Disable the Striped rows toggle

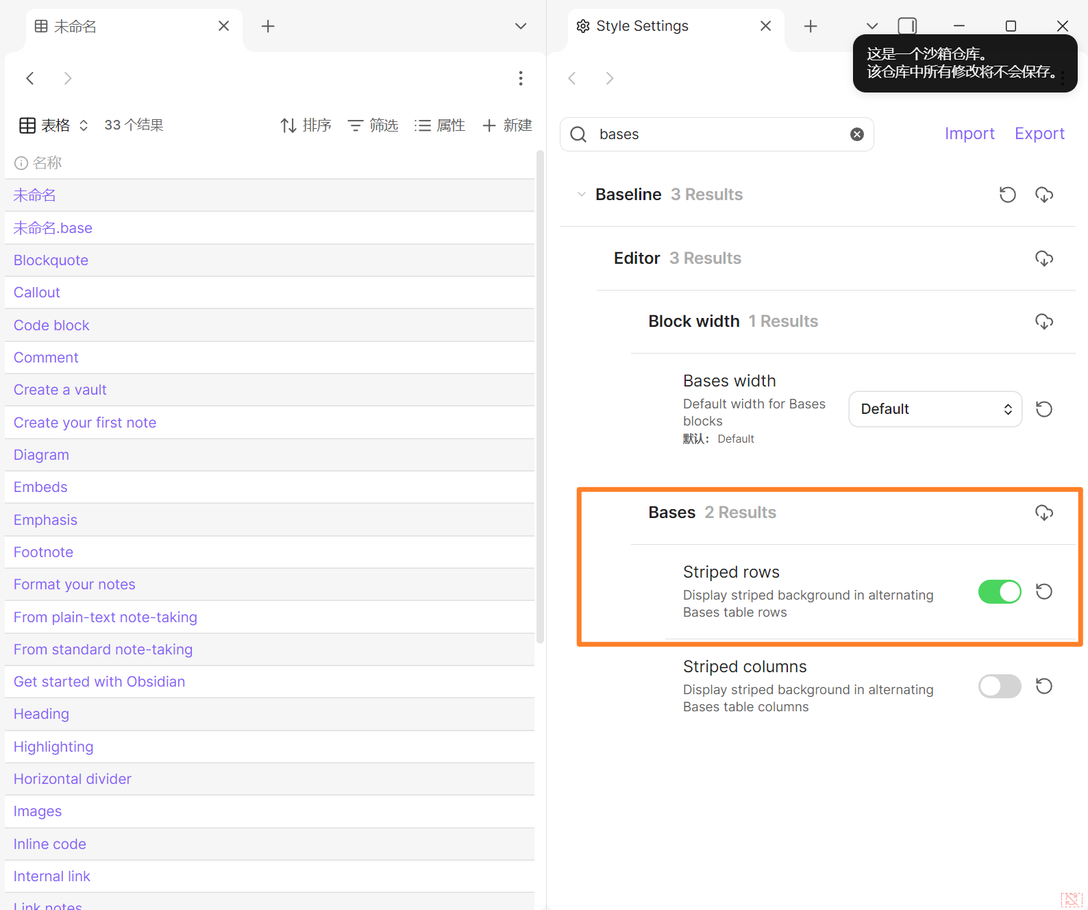999,591
